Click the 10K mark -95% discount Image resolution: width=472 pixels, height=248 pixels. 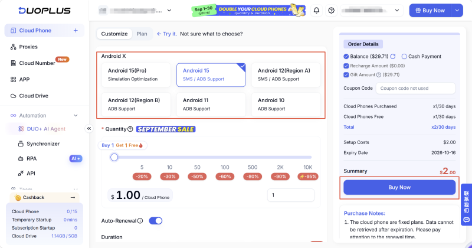click(x=308, y=177)
